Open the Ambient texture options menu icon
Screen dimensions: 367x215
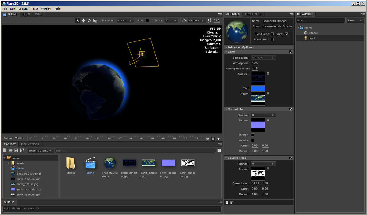268,74
